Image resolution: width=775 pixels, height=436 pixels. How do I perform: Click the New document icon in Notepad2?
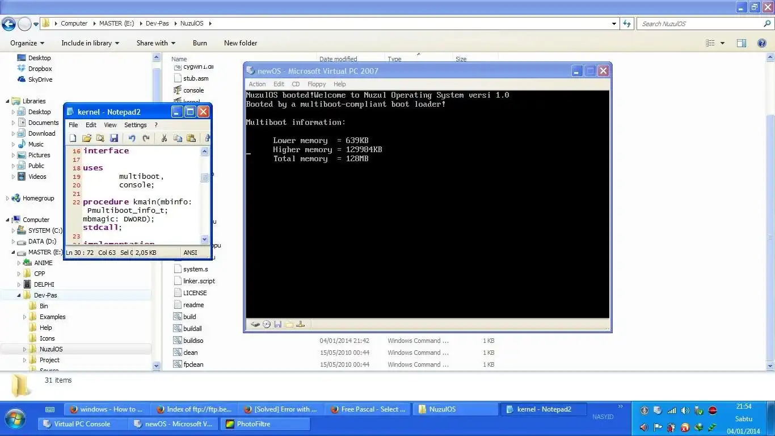pyautogui.click(x=73, y=138)
